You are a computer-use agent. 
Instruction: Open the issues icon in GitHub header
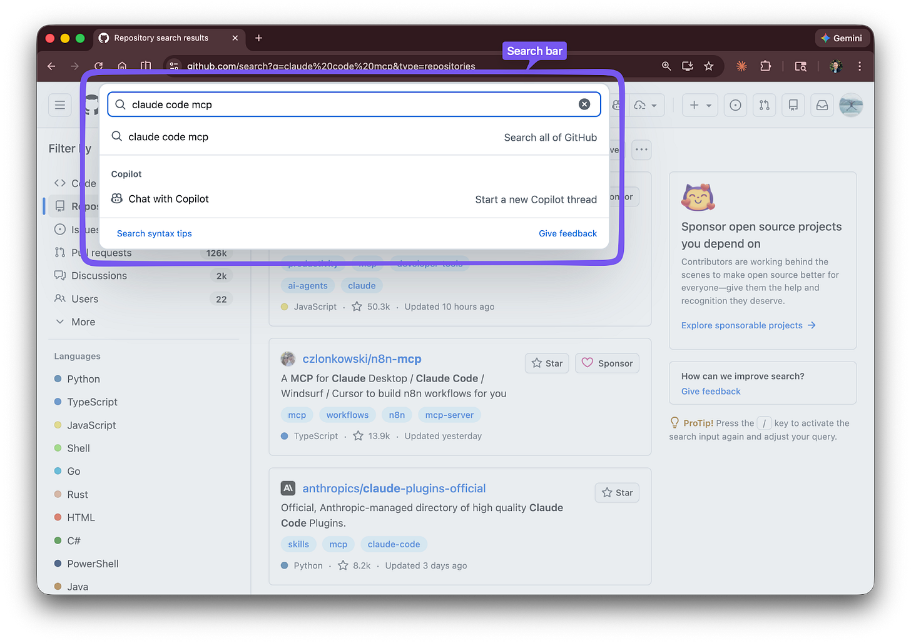tap(736, 105)
